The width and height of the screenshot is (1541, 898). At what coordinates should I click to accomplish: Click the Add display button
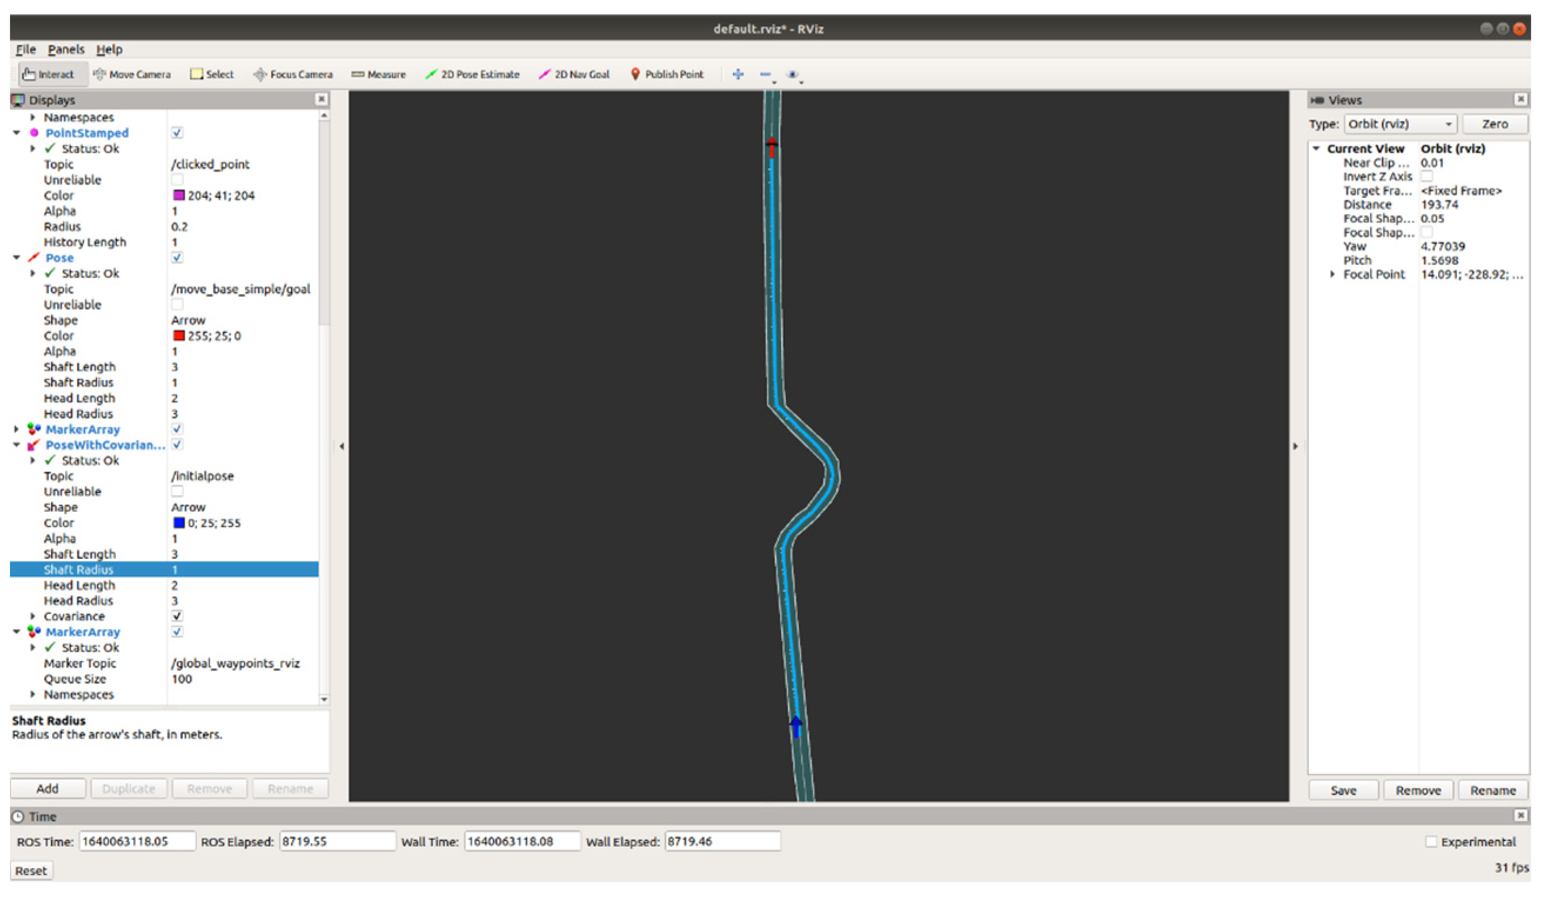point(48,789)
